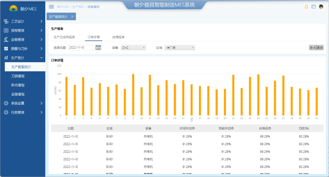329x177 pixels.
Task: Open notifications via the bell icon
Action: (x=306, y=6)
